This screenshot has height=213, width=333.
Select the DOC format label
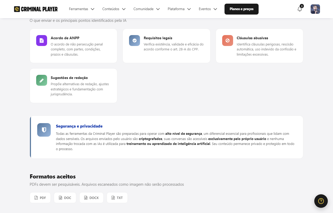coord(68,198)
